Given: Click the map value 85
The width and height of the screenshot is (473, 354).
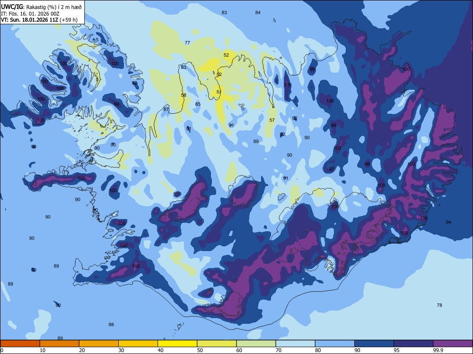Looking at the screenshot, I should [198, 104].
